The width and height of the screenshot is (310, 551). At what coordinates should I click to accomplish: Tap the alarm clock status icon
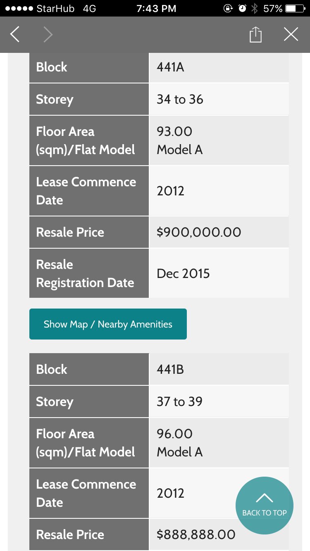242,8
